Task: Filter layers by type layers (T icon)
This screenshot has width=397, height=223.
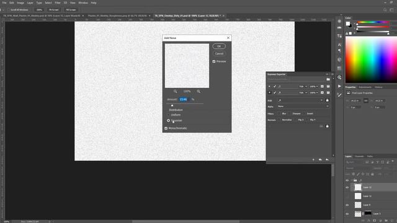Action: pyautogui.click(x=378, y=162)
